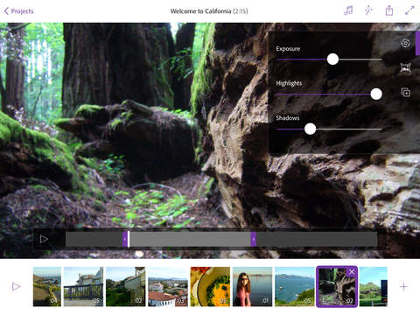The width and height of the screenshot is (420, 315).
Task: Click the Exposure label
Action: click(288, 49)
